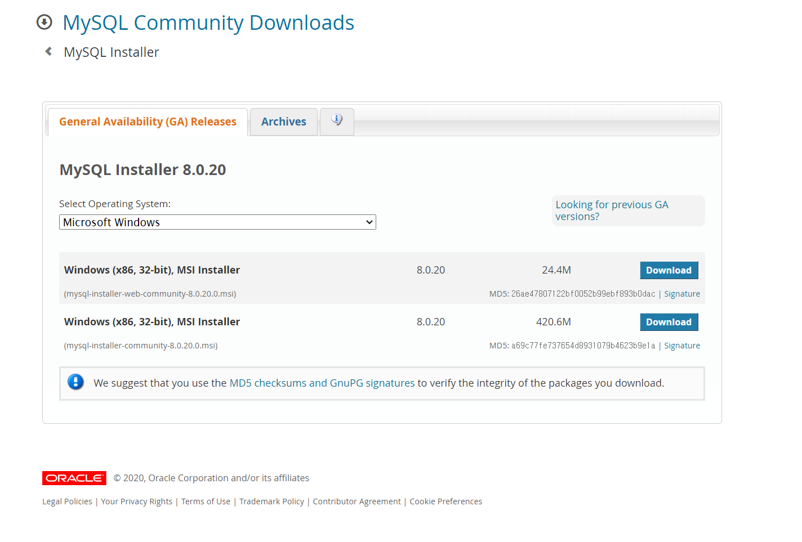The image size is (802, 542).
Task: Click filename mysql-installer-community-8.0.20.0.msi
Action: (141, 346)
